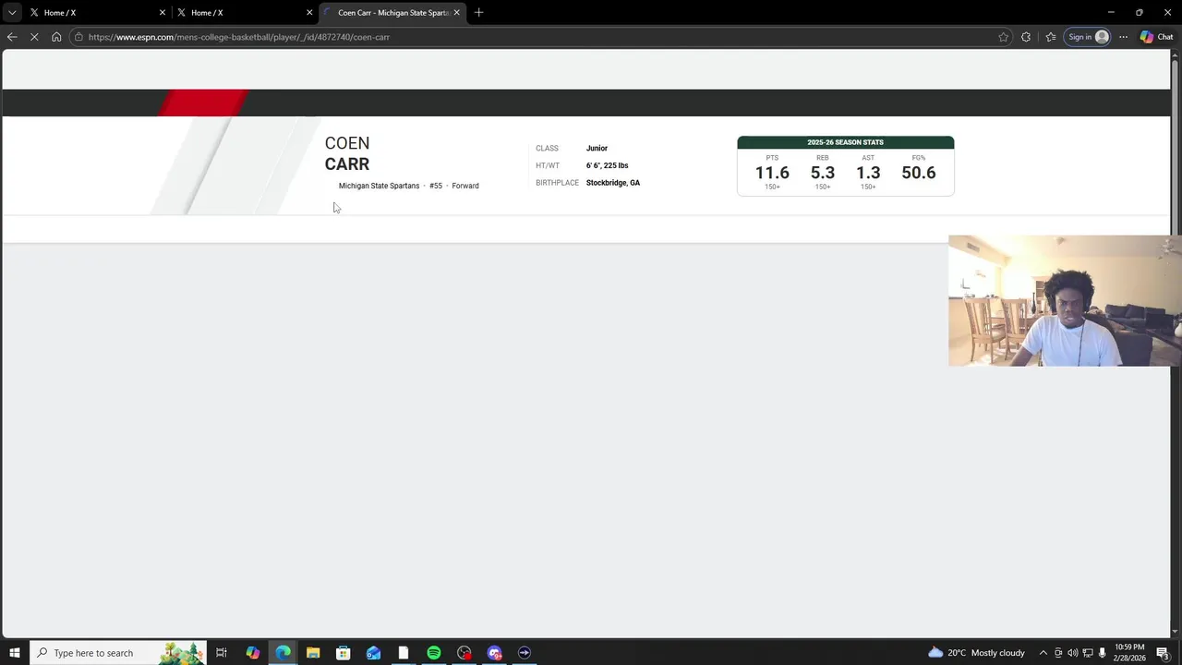Open the recording app taskbar icon
The image size is (1182, 665).
coord(464,653)
